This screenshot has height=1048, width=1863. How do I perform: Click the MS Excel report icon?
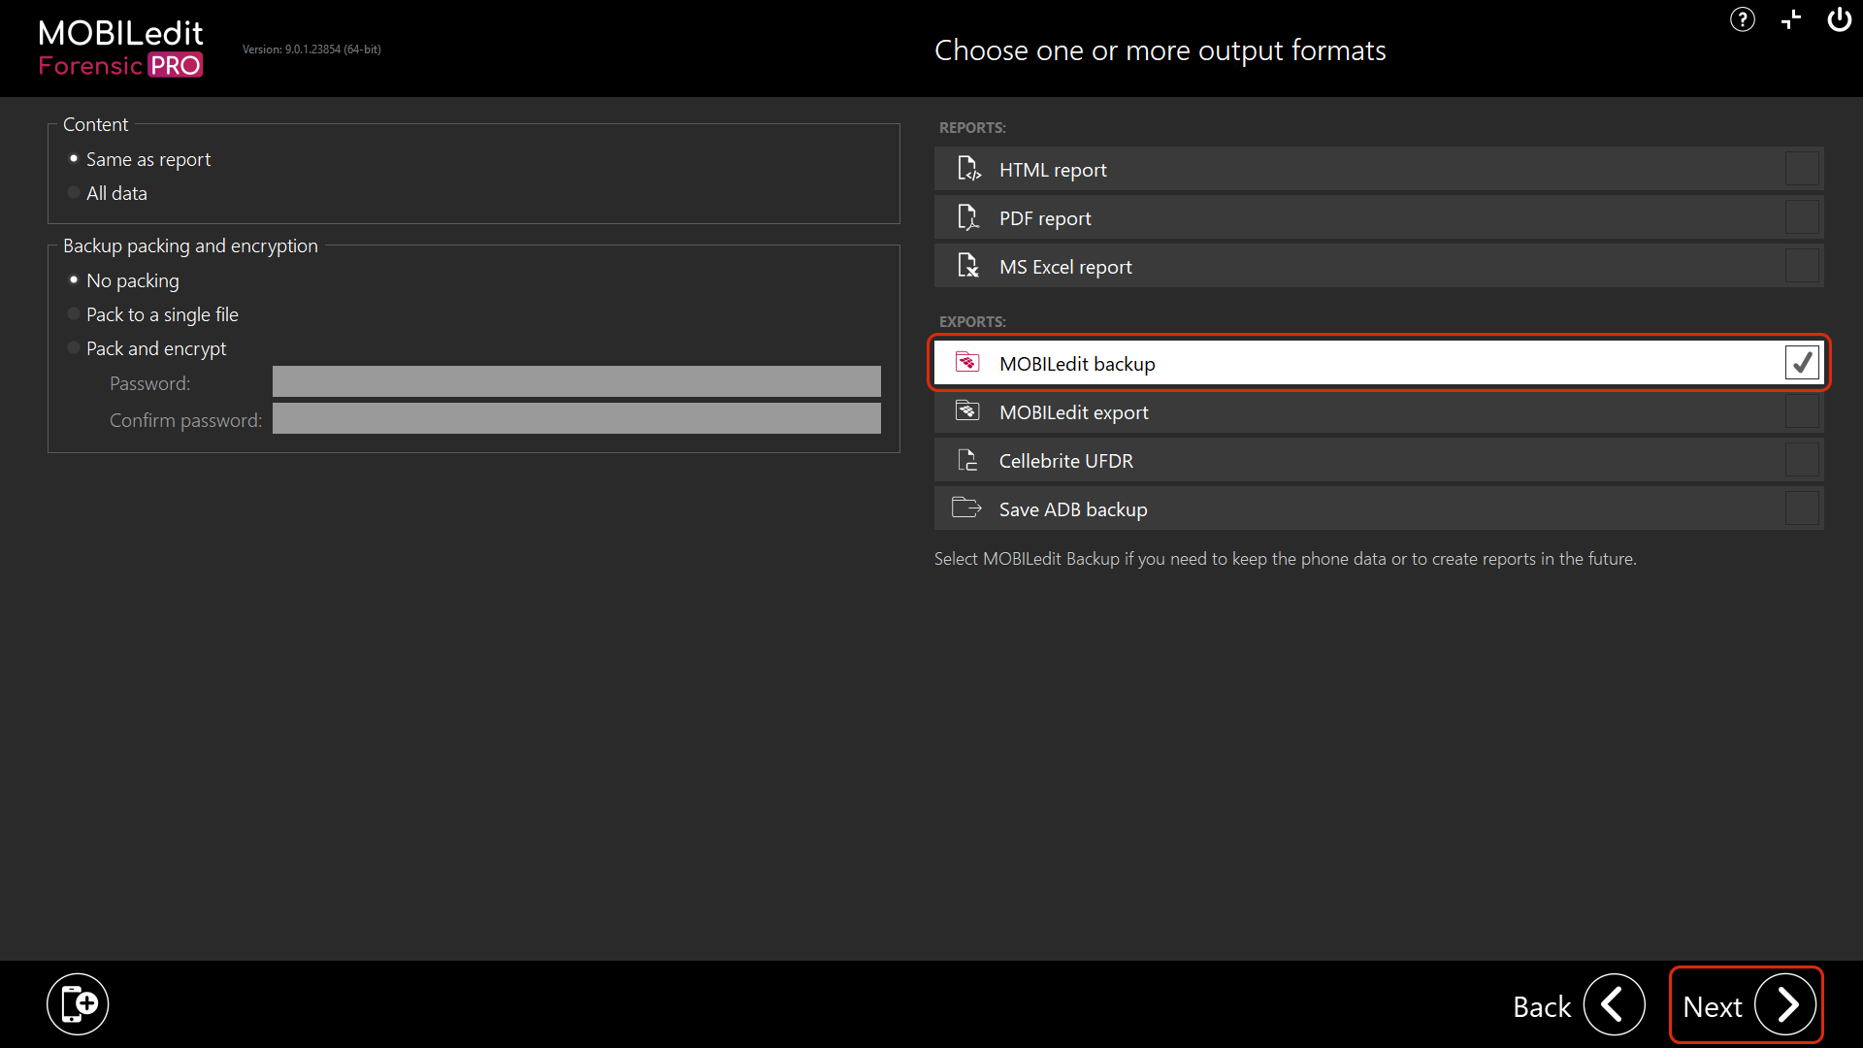[967, 266]
